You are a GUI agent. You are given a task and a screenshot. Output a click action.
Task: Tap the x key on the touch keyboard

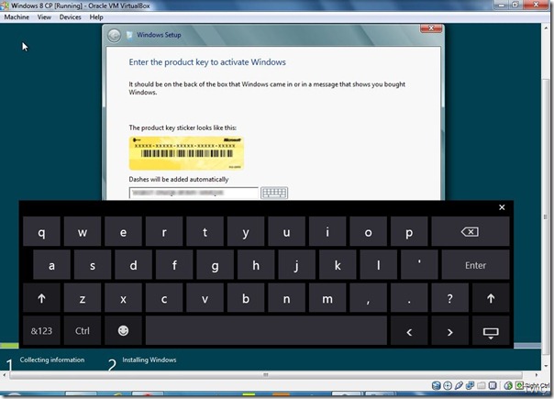click(123, 298)
